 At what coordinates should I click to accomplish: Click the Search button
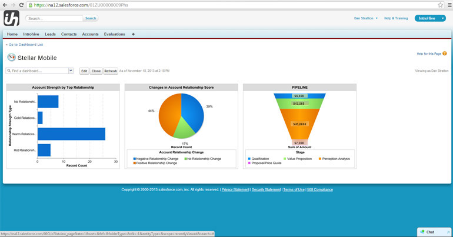(91, 18)
